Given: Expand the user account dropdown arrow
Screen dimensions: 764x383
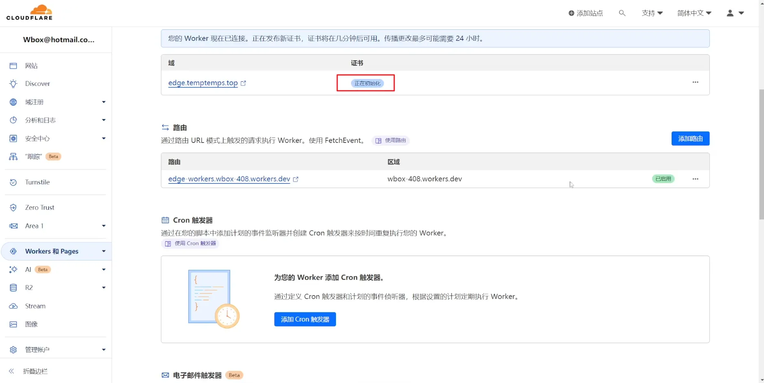Looking at the screenshot, I should pos(741,13).
